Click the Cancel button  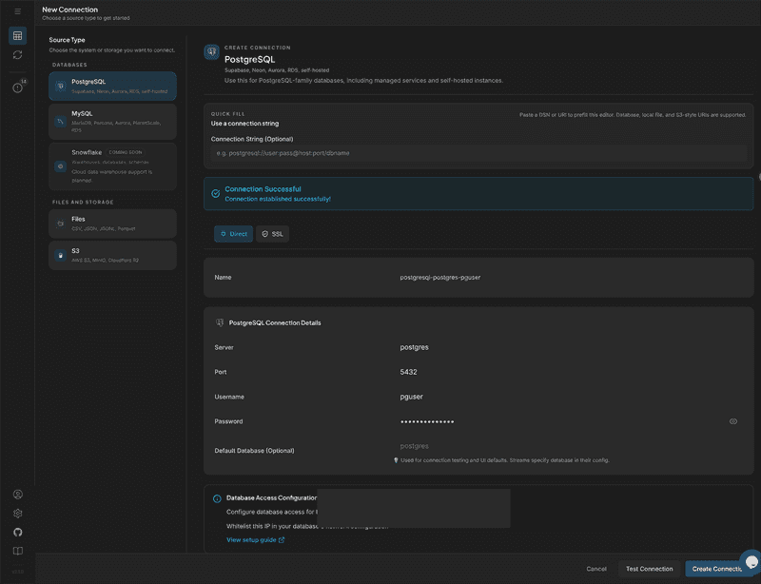[596, 569]
